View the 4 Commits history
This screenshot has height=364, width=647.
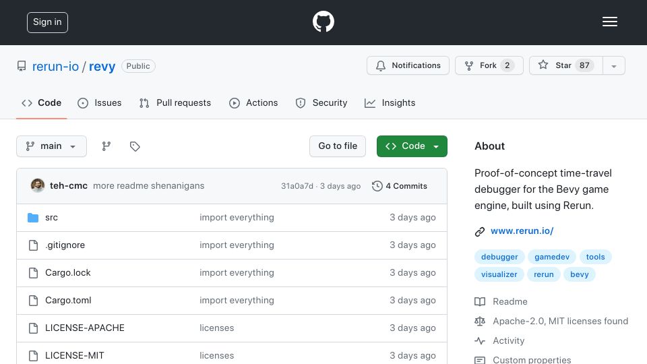coord(400,186)
